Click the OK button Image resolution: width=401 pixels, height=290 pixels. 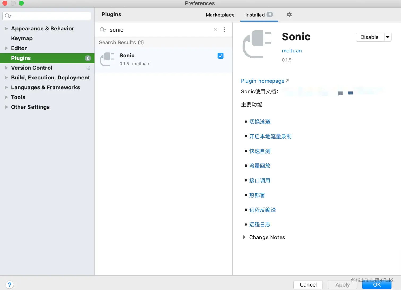click(377, 285)
